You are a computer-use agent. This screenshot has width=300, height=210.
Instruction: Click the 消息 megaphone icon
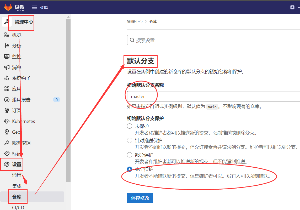click(x=7, y=67)
